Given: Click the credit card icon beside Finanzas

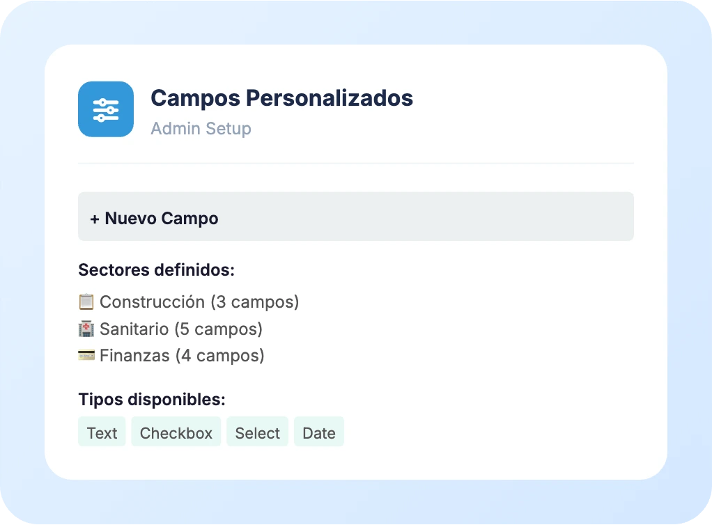Looking at the screenshot, I should coord(86,355).
